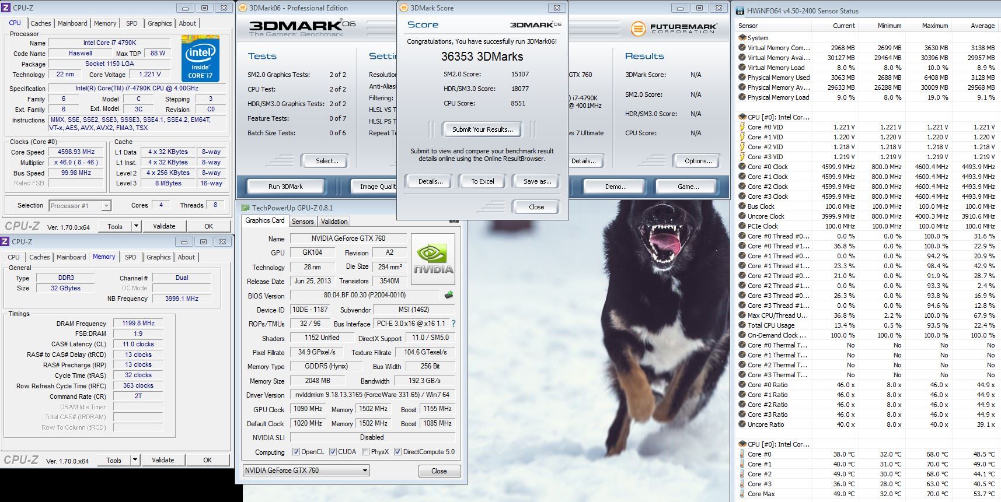
Task: Click Submit Your Results button
Action: pos(482,129)
